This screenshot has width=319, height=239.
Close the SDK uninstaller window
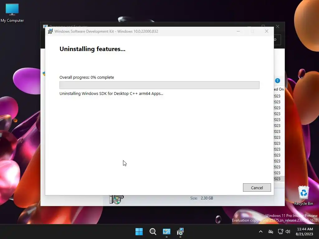tap(267, 31)
